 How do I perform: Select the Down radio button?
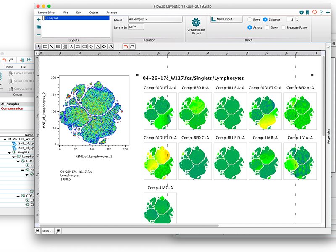point(267,27)
